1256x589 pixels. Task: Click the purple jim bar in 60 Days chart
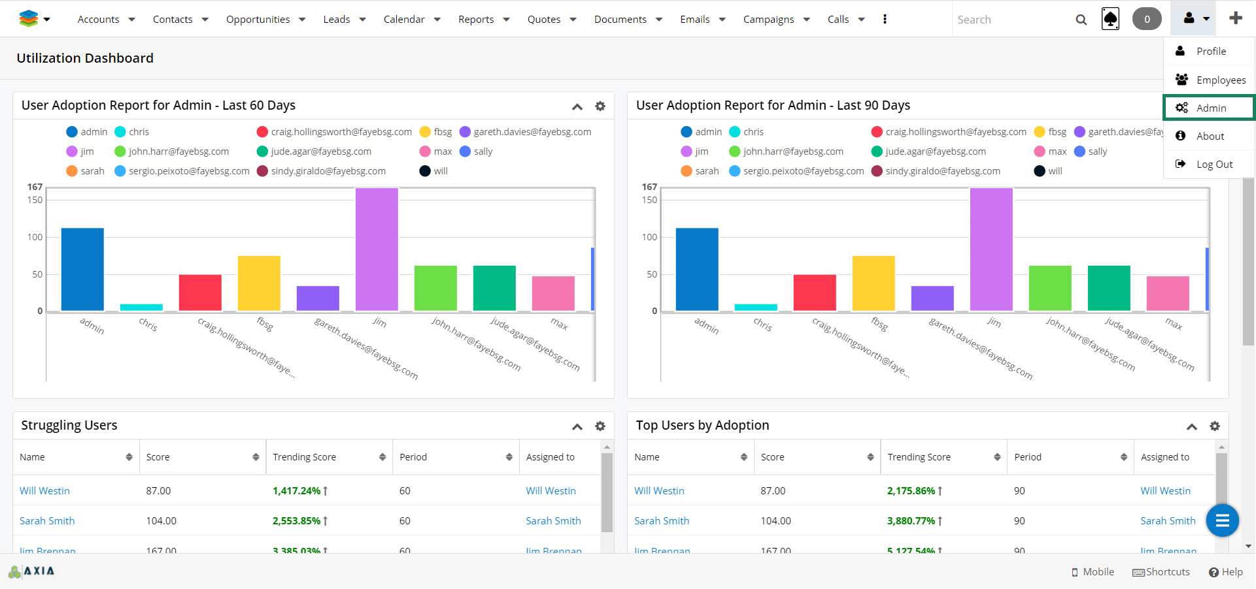pos(377,249)
